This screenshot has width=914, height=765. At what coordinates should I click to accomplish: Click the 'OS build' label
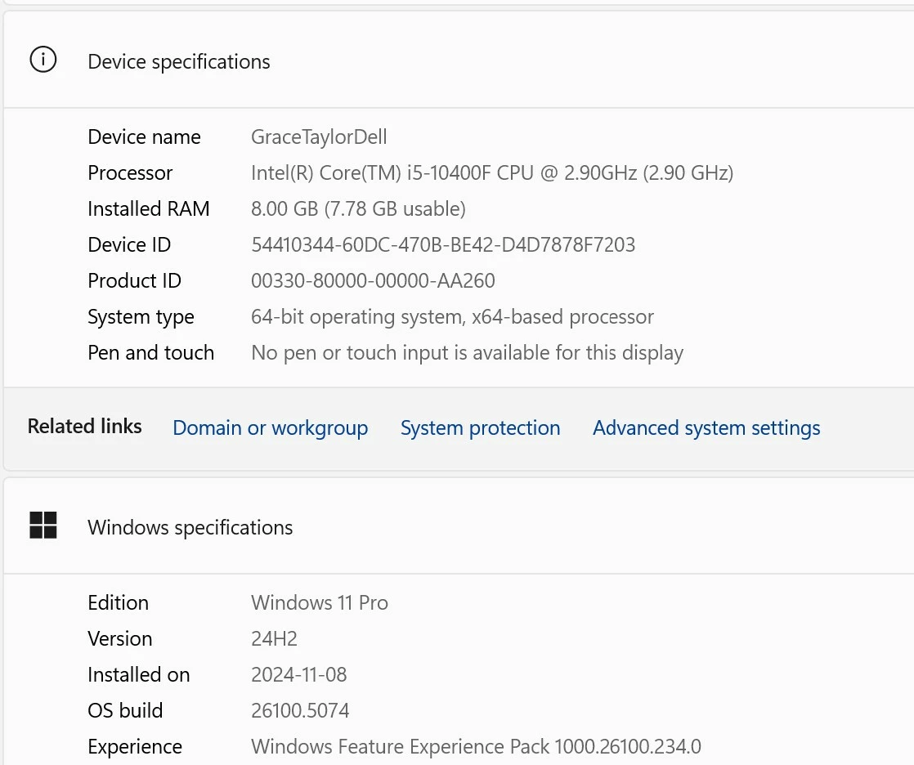pos(125,711)
